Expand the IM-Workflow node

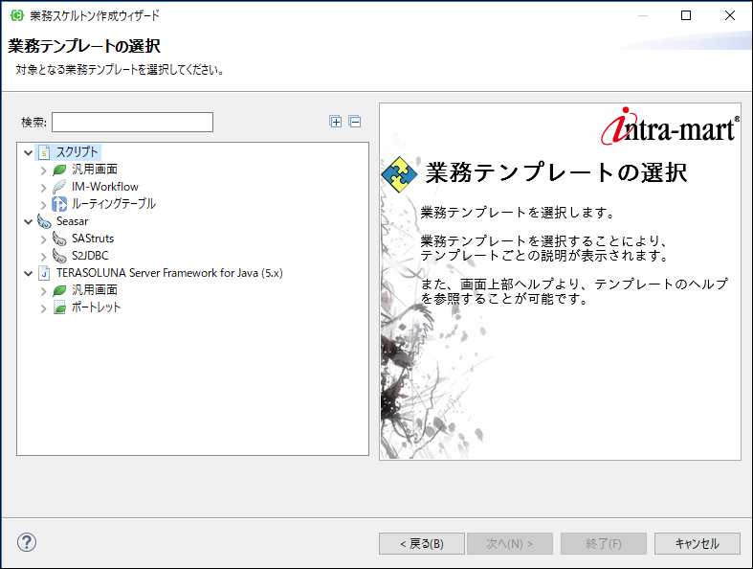pyautogui.click(x=44, y=188)
